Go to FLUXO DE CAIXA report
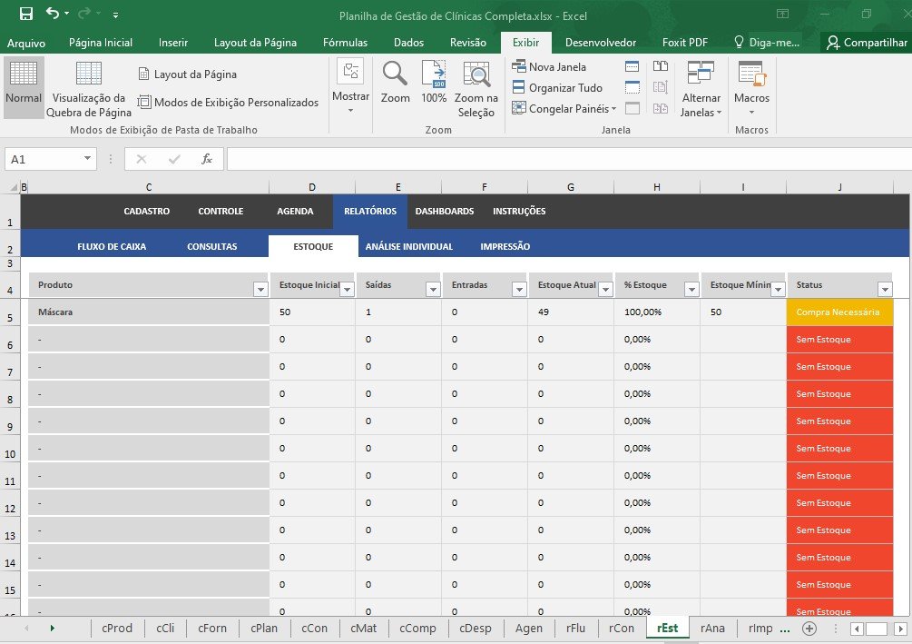Image resolution: width=912 pixels, height=644 pixels. (112, 246)
